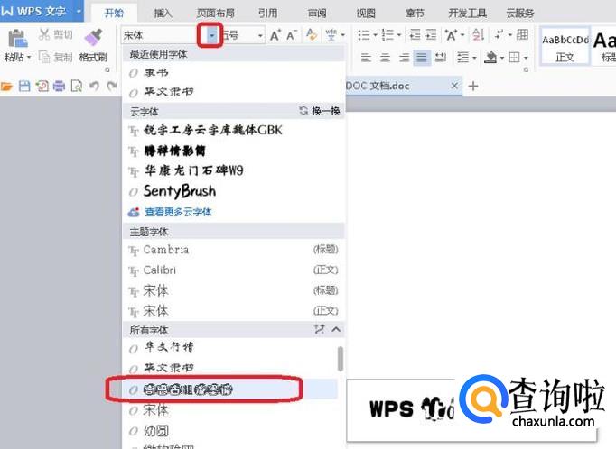Close the DOC 文档.doc tab
This screenshot has height=449, width=616.
click(x=454, y=86)
